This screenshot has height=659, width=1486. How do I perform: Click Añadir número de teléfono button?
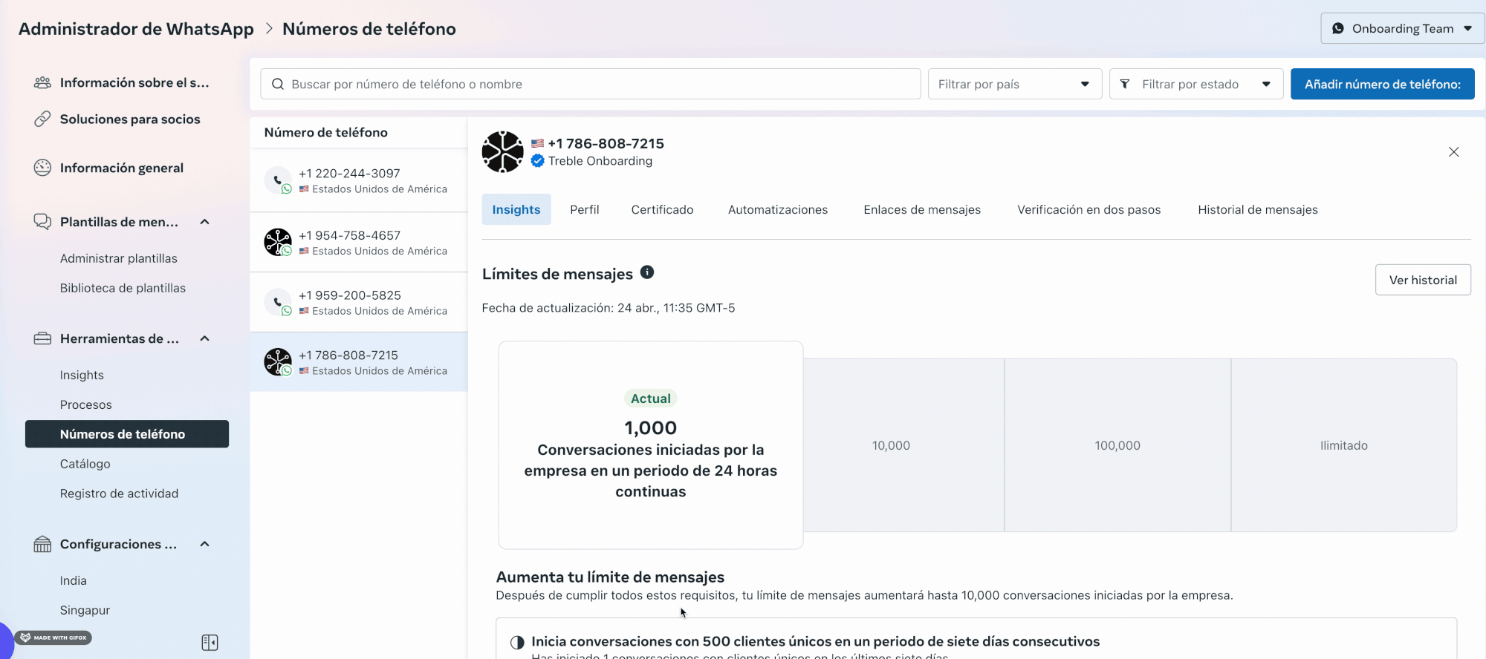1383,85
